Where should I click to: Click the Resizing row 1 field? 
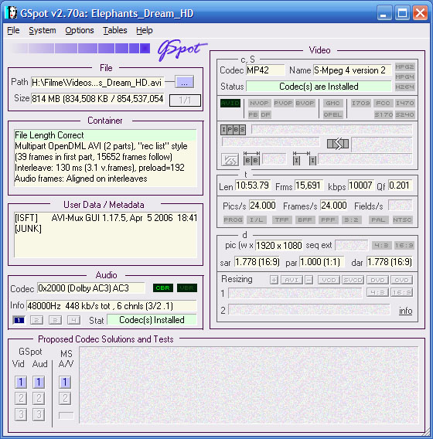pos(295,293)
